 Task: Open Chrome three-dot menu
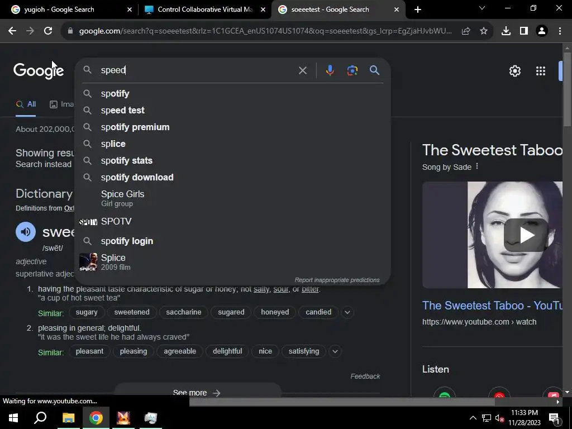pyautogui.click(x=560, y=31)
